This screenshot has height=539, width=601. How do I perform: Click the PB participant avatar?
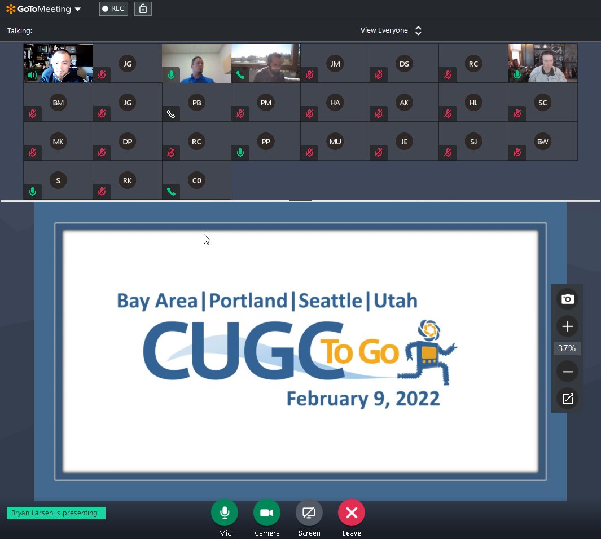[x=196, y=103]
